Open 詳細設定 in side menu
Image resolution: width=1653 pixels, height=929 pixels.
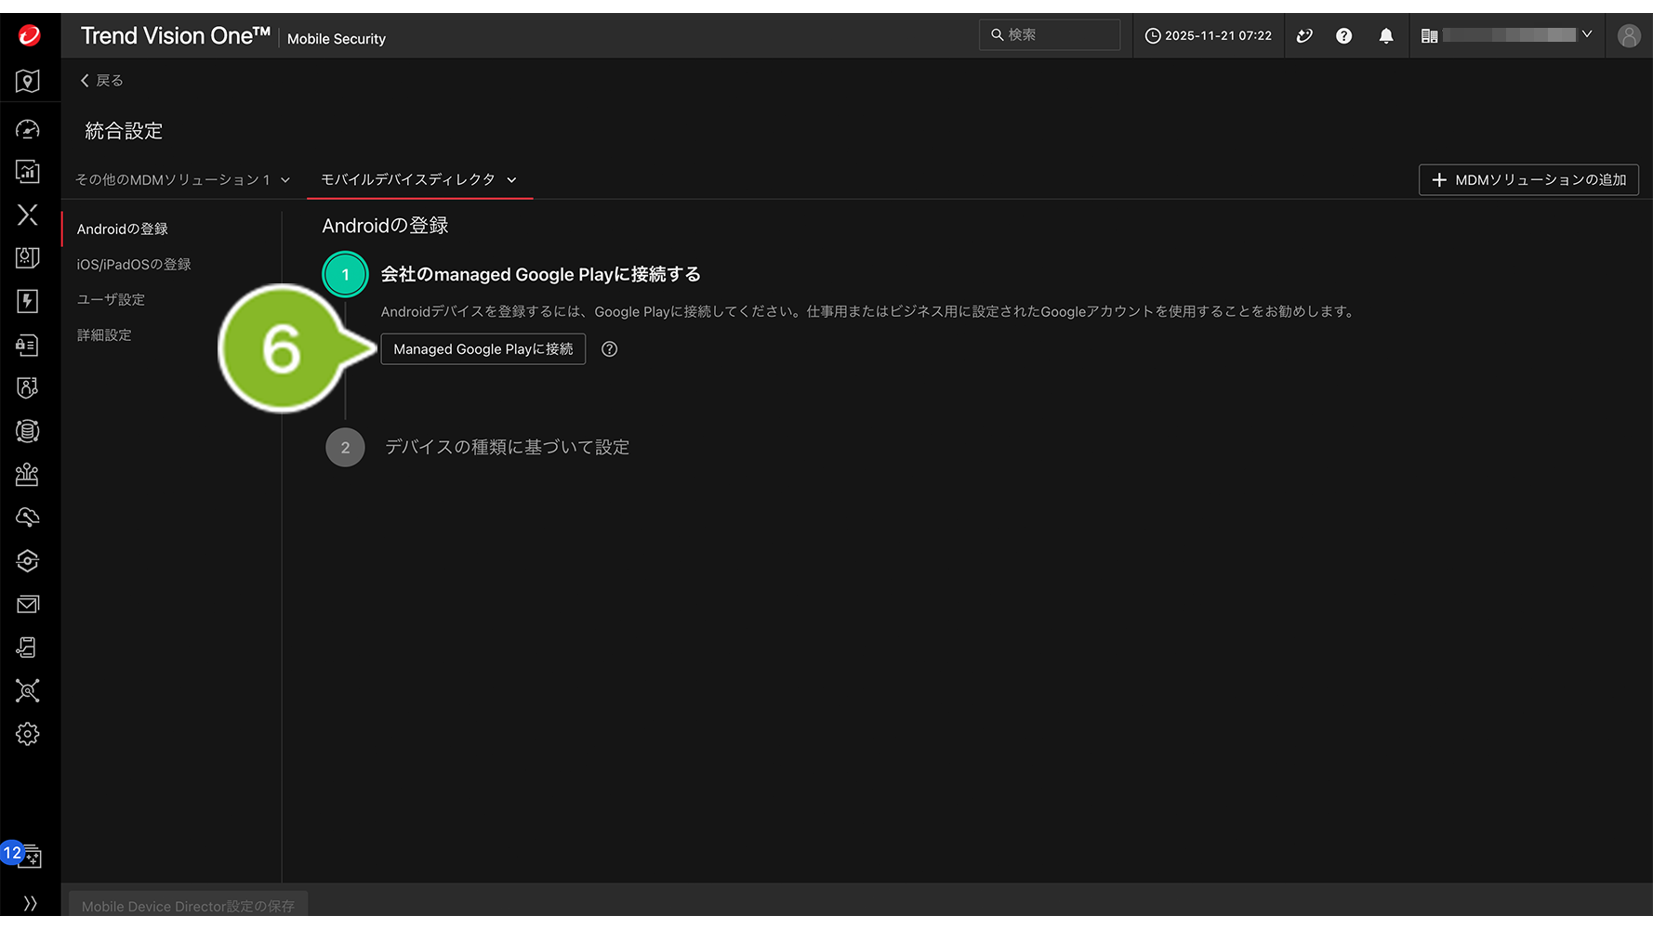(x=104, y=335)
